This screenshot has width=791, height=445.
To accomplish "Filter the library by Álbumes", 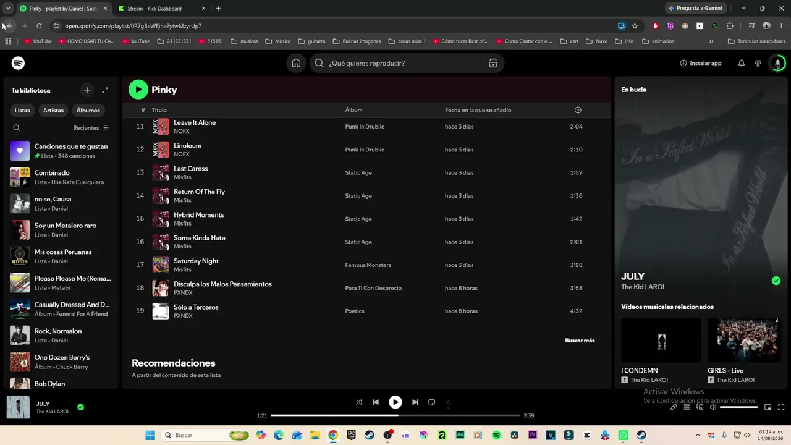I will click(88, 111).
